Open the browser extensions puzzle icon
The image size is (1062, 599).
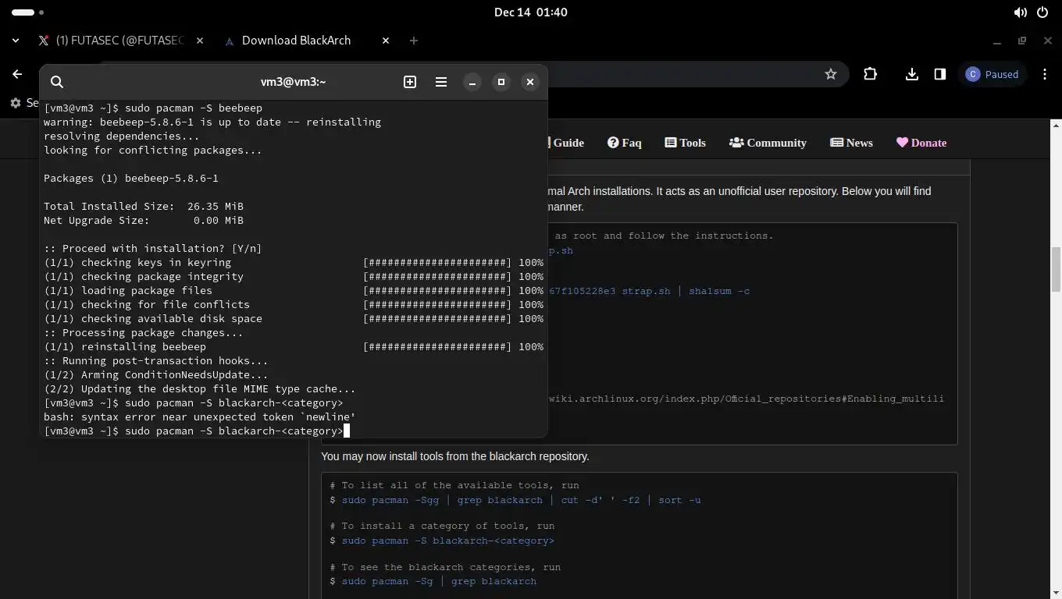pyautogui.click(x=870, y=74)
